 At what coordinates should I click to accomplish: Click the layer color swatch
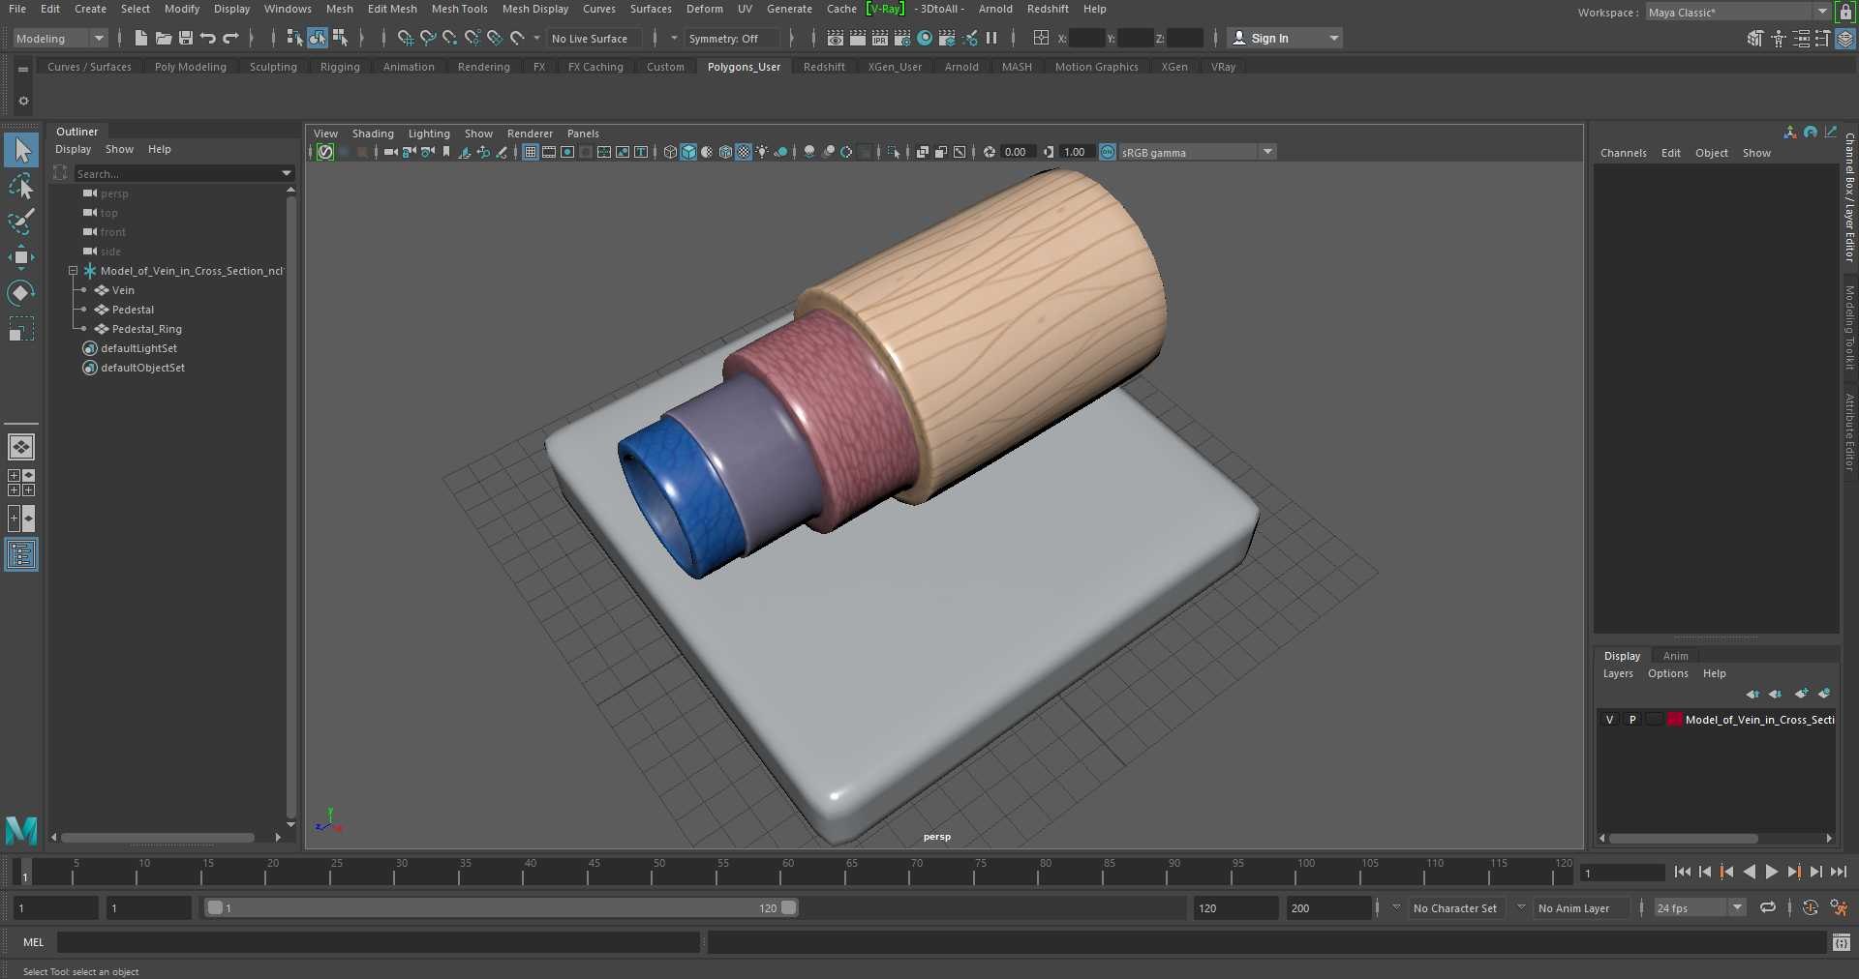pyautogui.click(x=1675, y=720)
